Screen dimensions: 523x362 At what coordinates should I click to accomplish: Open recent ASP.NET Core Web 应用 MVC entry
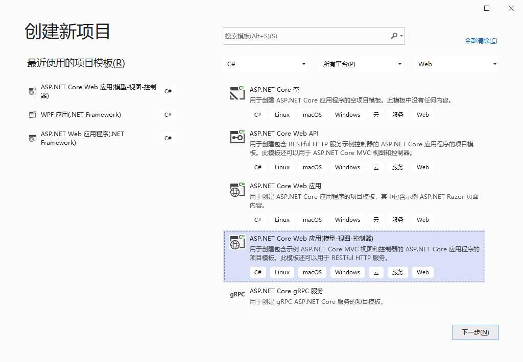coord(99,91)
